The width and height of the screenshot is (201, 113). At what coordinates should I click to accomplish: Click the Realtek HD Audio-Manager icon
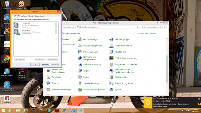tap(49, 71)
